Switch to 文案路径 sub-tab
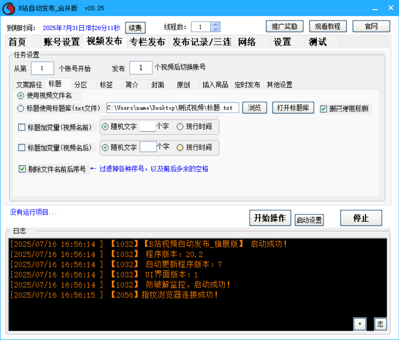The height and width of the screenshot is (340, 399). (29, 85)
